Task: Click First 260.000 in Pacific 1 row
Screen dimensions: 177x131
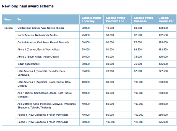Action: click(x=163, y=115)
